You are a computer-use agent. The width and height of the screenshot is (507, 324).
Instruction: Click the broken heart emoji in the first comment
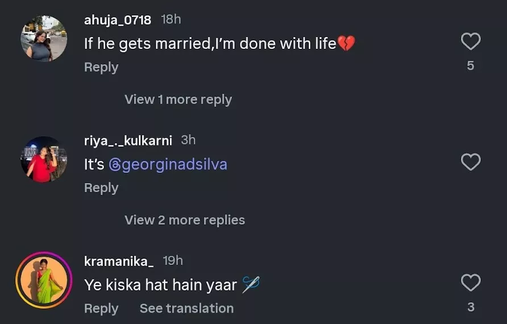click(346, 44)
